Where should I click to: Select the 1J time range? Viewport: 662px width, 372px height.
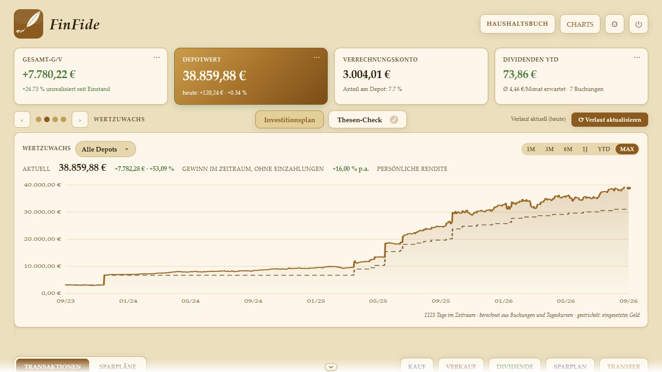pos(585,149)
